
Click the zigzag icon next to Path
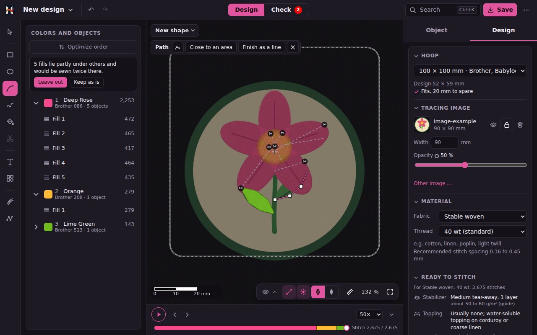[178, 47]
